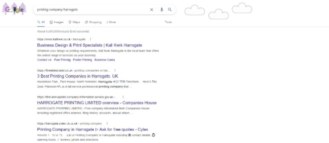This screenshot has width=329, height=143.
Task: Open the Plan Printing sitelink
Action: 62,60
